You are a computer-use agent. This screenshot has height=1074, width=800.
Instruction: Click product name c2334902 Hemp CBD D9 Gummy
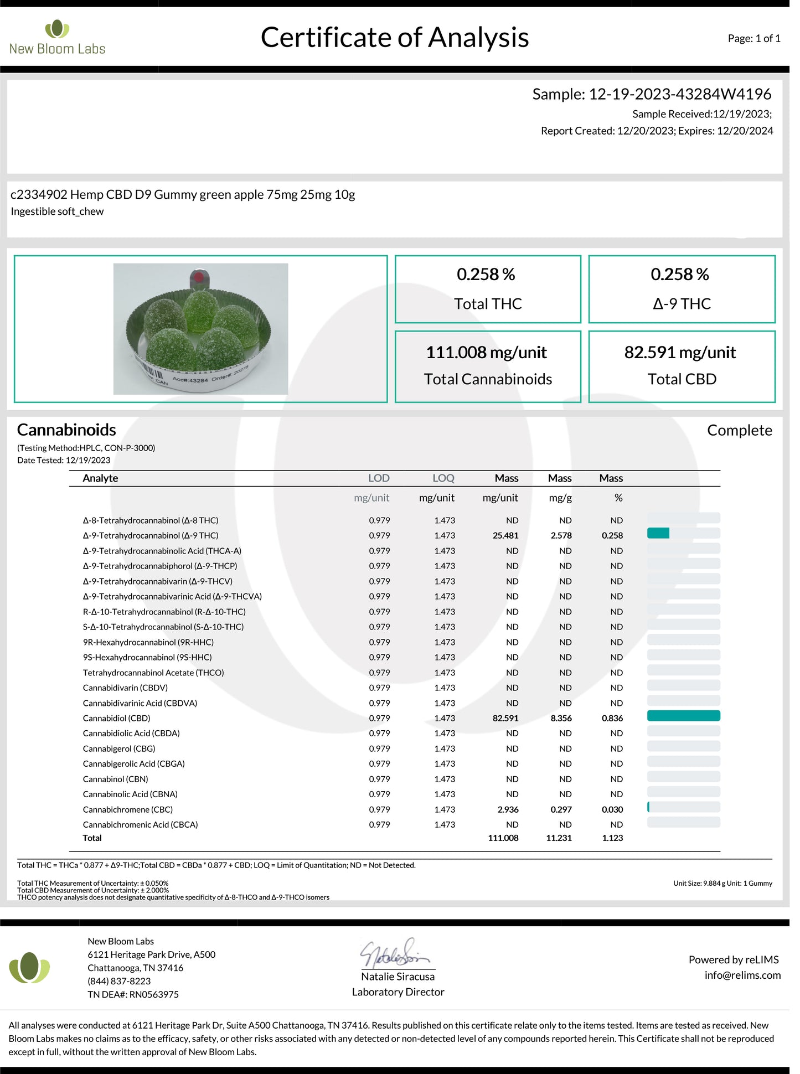click(183, 195)
